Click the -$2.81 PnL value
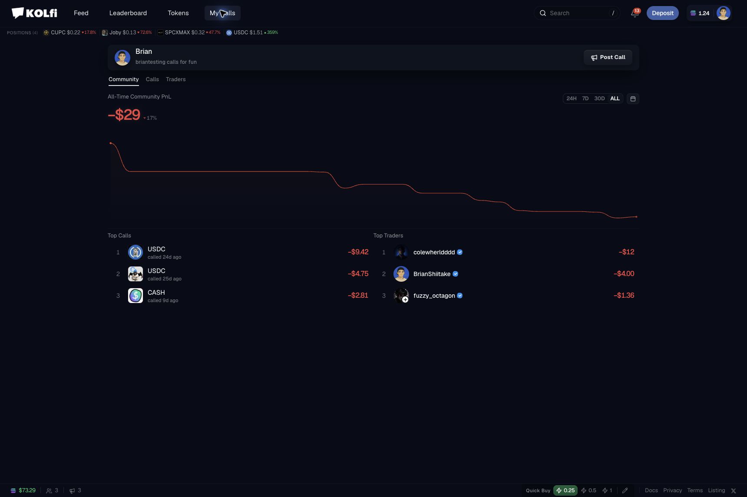747x497 pixels. [358, 296]
